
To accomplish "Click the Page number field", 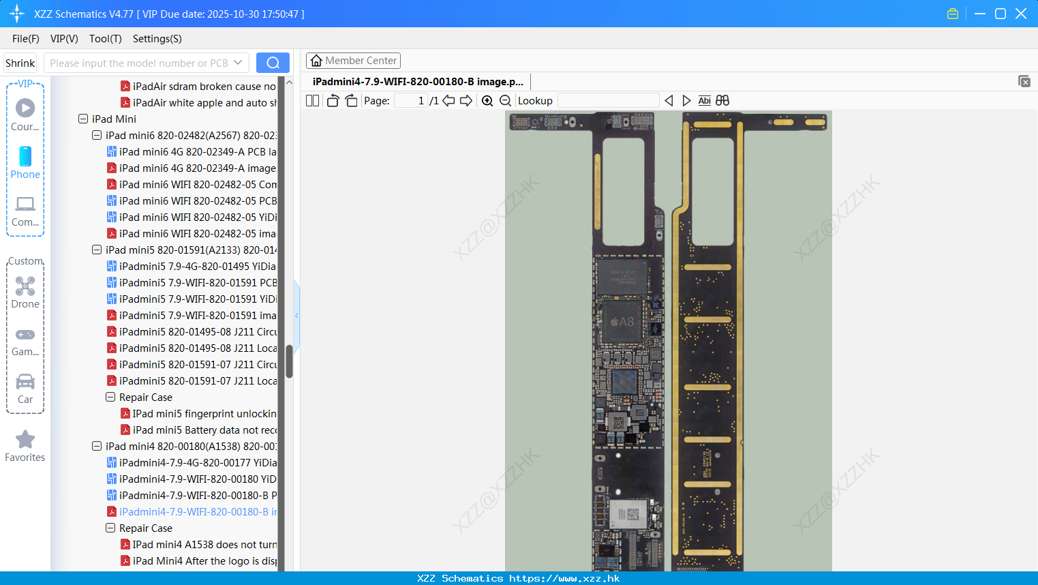I will pos(410,100).
